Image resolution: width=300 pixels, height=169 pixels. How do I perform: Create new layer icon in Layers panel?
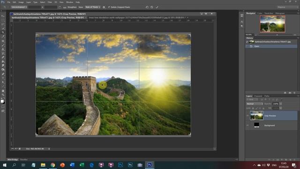pos(290,160)
